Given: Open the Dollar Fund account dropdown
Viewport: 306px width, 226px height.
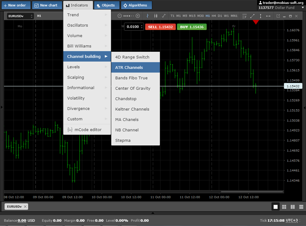Looking at the screenshot, I should (303, 8).
